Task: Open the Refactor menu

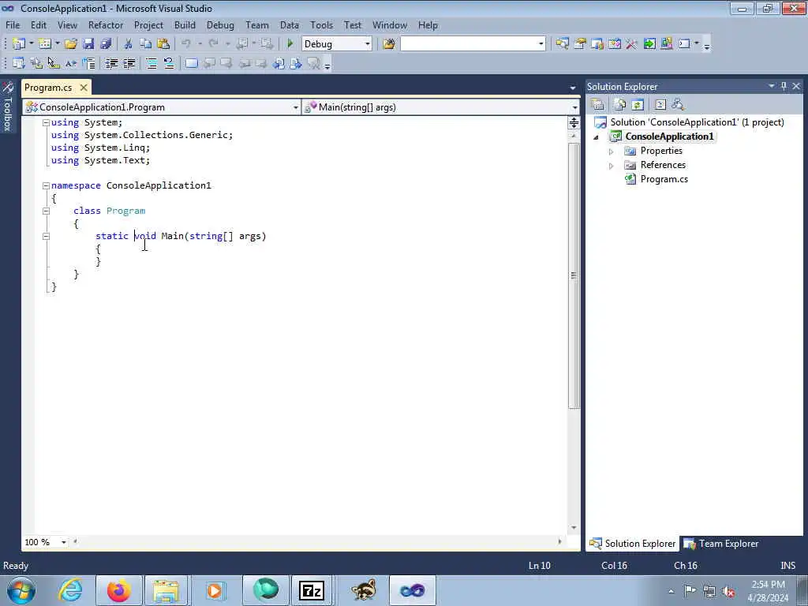Action: 106,24
